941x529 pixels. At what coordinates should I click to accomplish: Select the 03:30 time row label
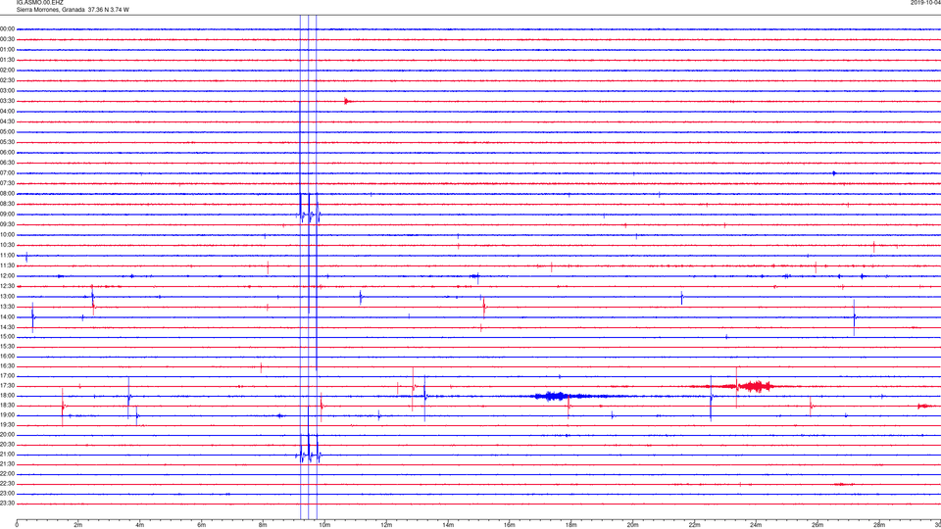tap(7, 101)
